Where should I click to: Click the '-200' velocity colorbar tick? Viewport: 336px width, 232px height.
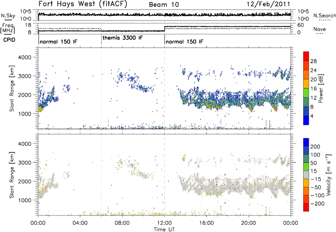317,204
